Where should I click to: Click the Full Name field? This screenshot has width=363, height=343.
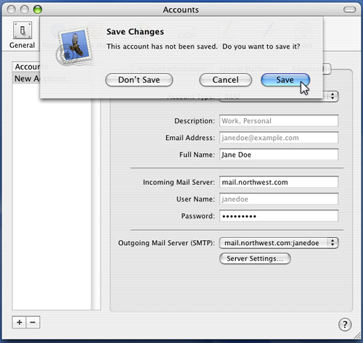279,154
